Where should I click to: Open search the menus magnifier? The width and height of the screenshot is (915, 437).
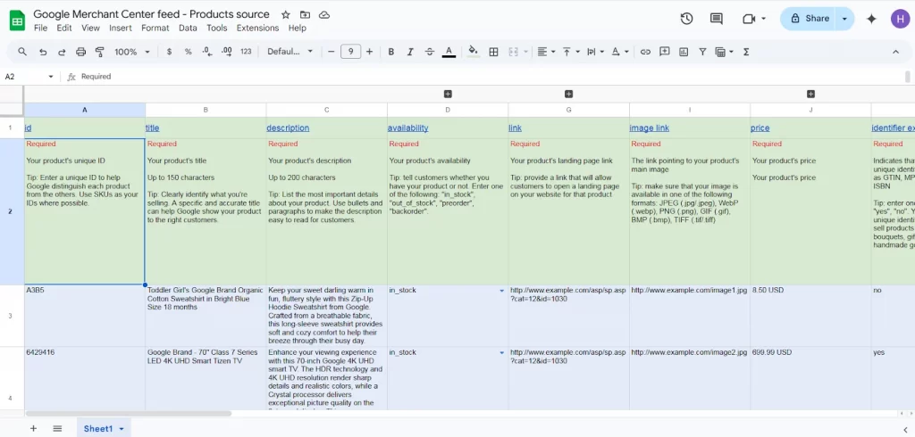click(22, 52)
